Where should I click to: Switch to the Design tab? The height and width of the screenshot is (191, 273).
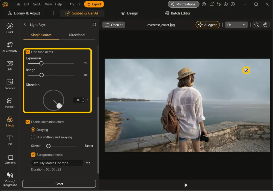130,13
